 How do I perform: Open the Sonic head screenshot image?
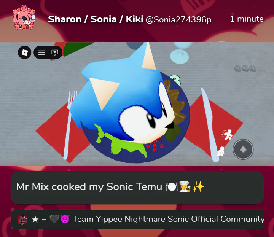[x=137, y=104]
